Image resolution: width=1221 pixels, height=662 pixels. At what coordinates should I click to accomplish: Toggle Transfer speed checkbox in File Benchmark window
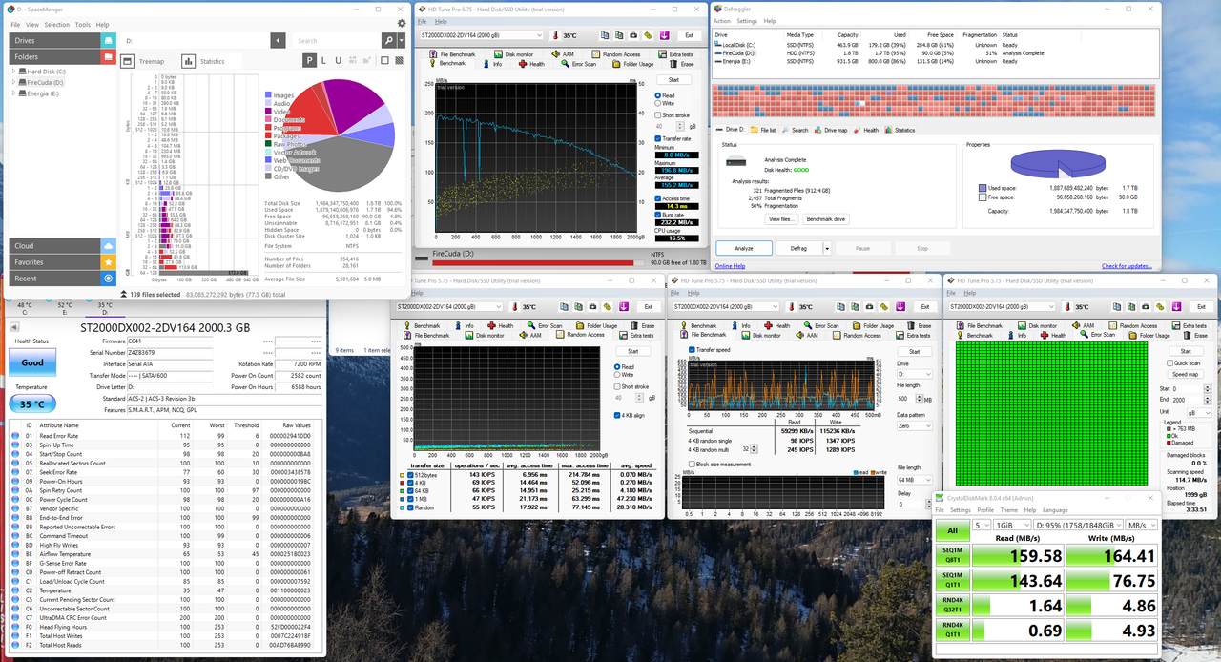click(692, 349)
